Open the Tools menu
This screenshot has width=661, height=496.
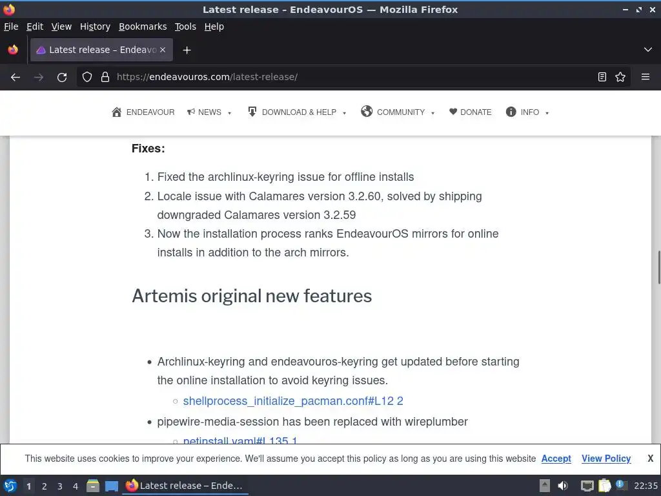(x=185, y=26)
